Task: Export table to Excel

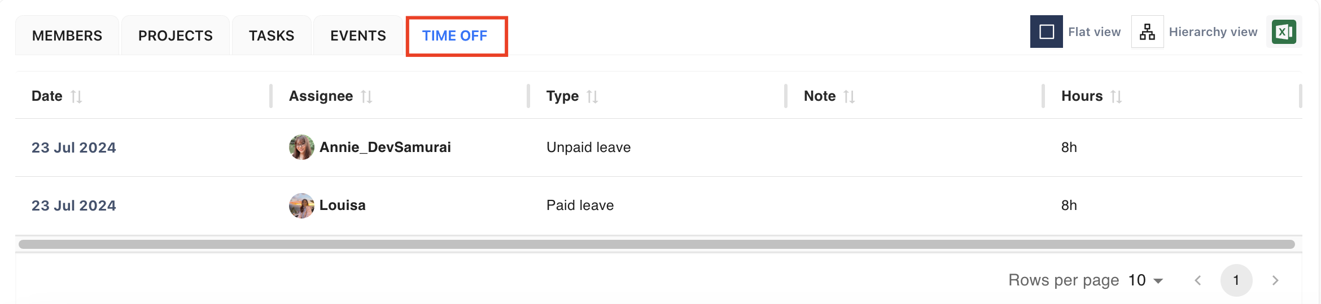Action: click(x=1284, y=32)
